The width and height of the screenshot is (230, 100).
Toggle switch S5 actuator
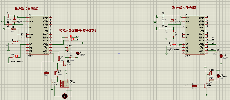click(x=14, y=56)
